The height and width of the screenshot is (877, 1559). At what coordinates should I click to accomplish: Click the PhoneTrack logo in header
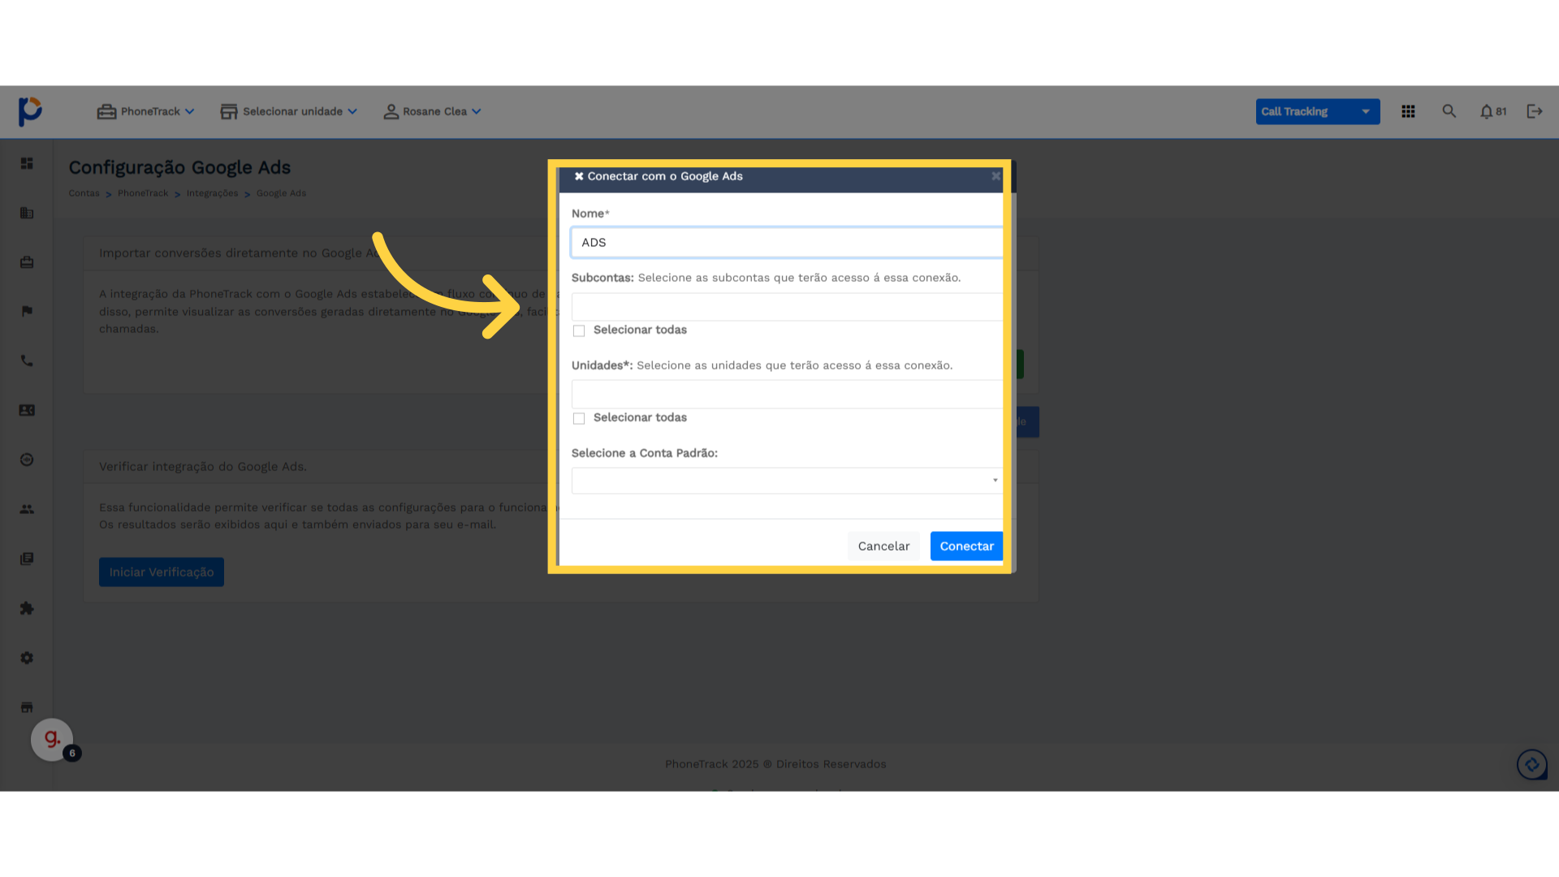click(x=30, y=111)
